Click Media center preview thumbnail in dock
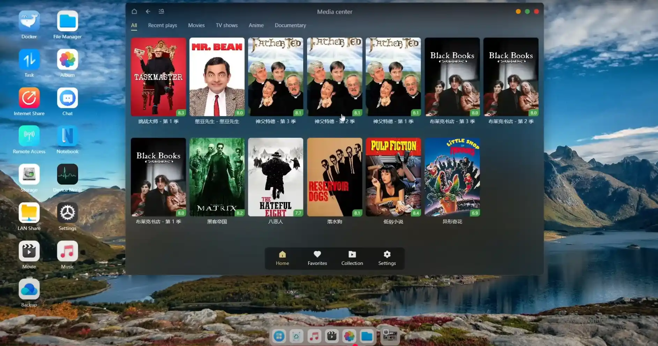This screenshot has width=658, height=346. [390, 336]
